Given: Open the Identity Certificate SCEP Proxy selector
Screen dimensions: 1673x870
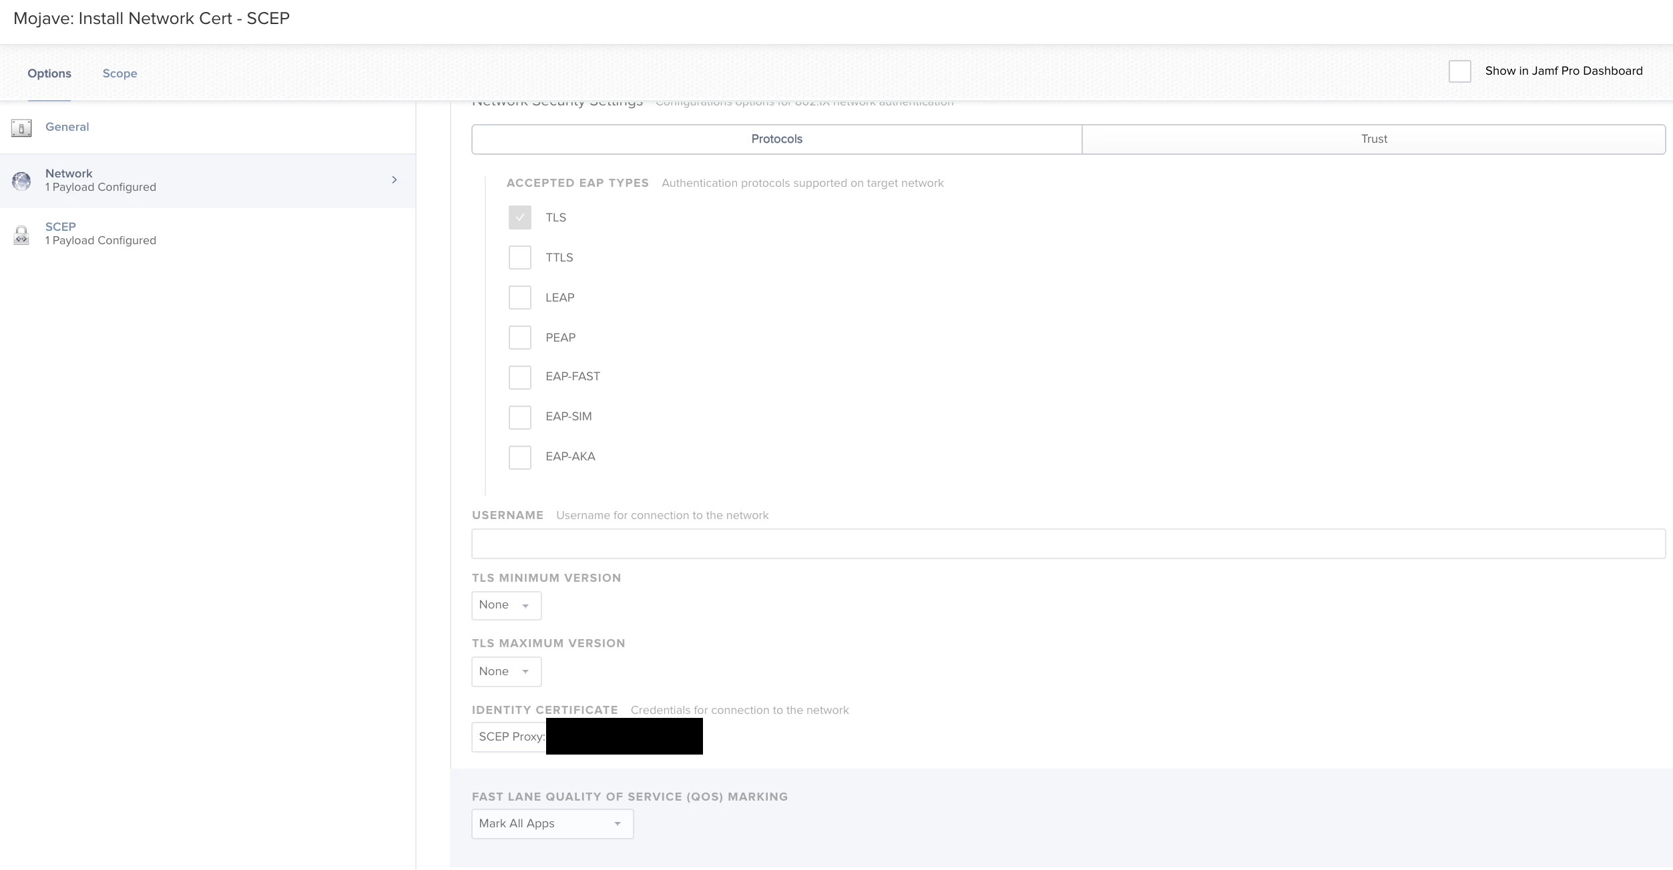Looking at the screenshot, I should point(511,737).
